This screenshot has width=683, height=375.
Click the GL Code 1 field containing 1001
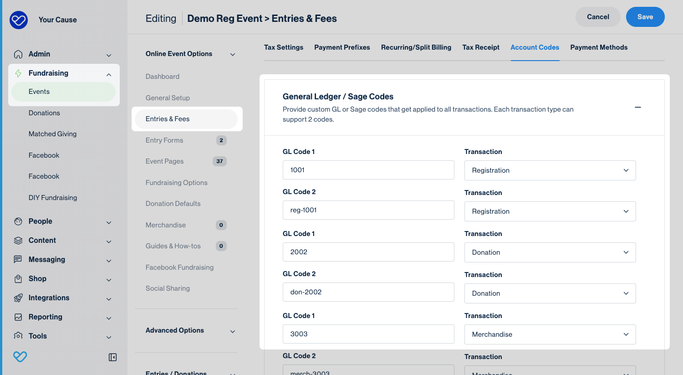[368, 170]
